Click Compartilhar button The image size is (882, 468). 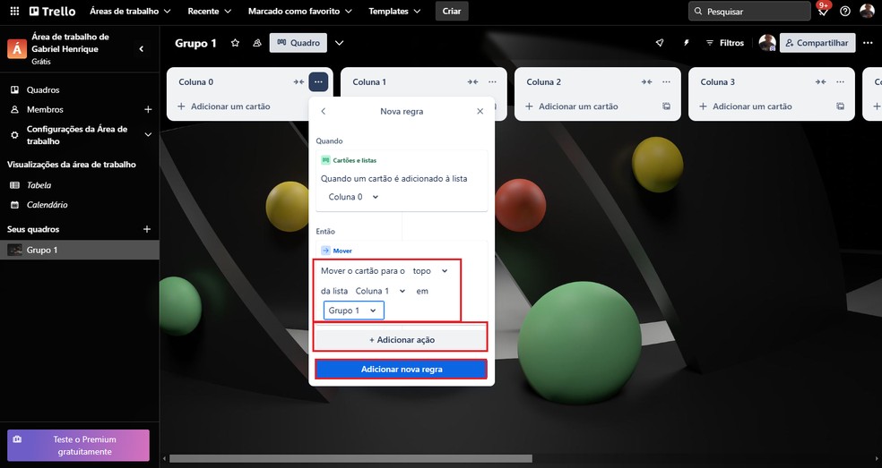click(817, 43)
